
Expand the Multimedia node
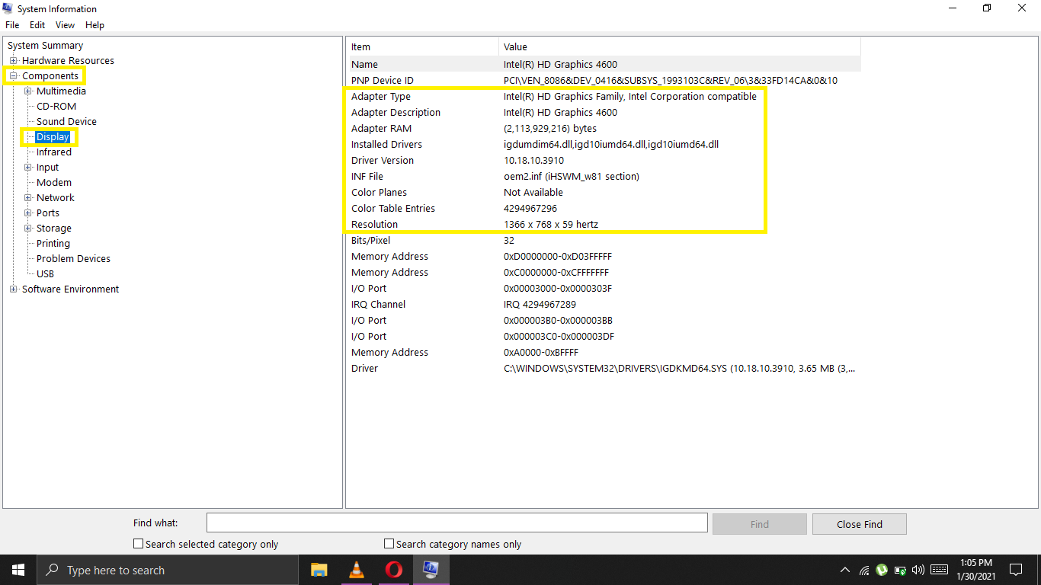click(28, 91)
